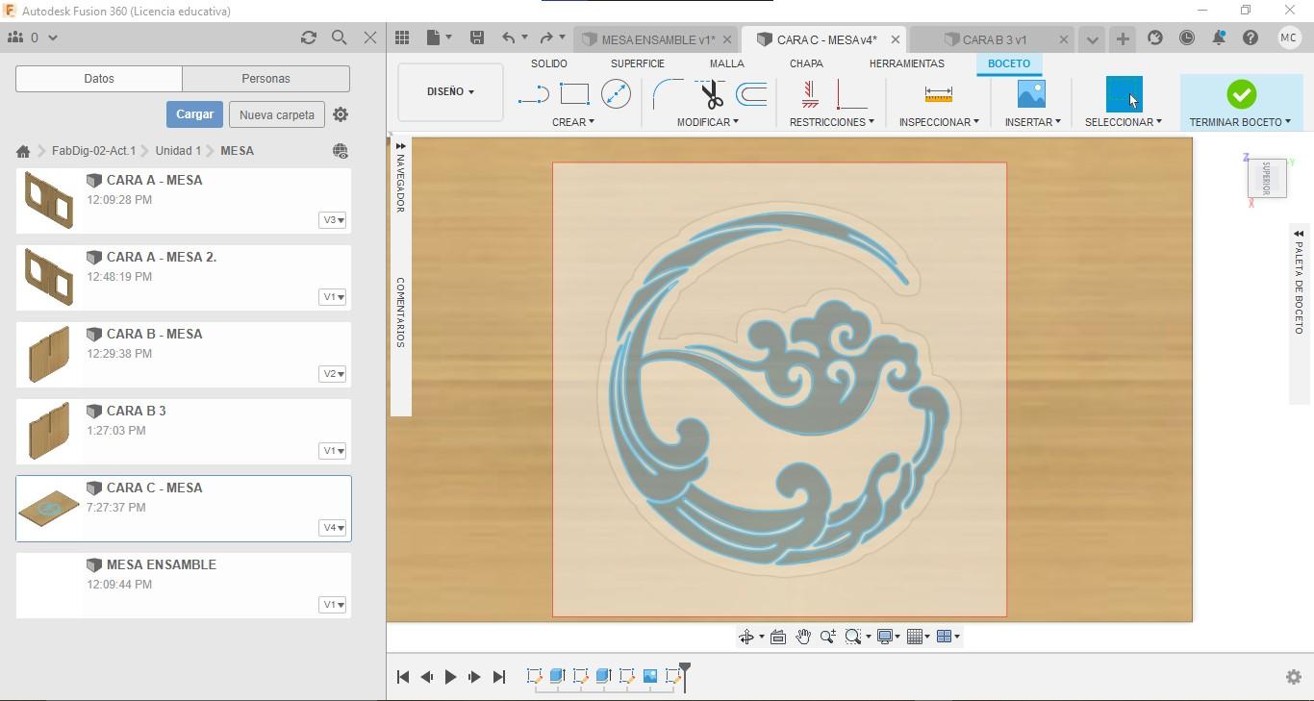Expand the PALETA DE BOCETO panel
1314x701 pixels.
click(x=1299, y=234)
